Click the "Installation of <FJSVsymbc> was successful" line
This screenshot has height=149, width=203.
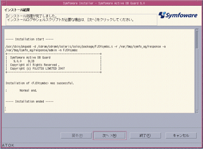40,83
